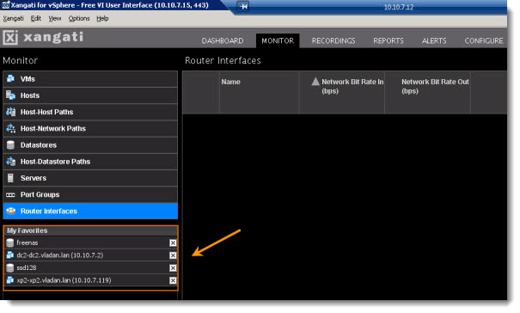This screenshot has width=520, height=313.
Task: Click the 10.10.7.12 label in top bar
Action: click(x=399, y=7)
